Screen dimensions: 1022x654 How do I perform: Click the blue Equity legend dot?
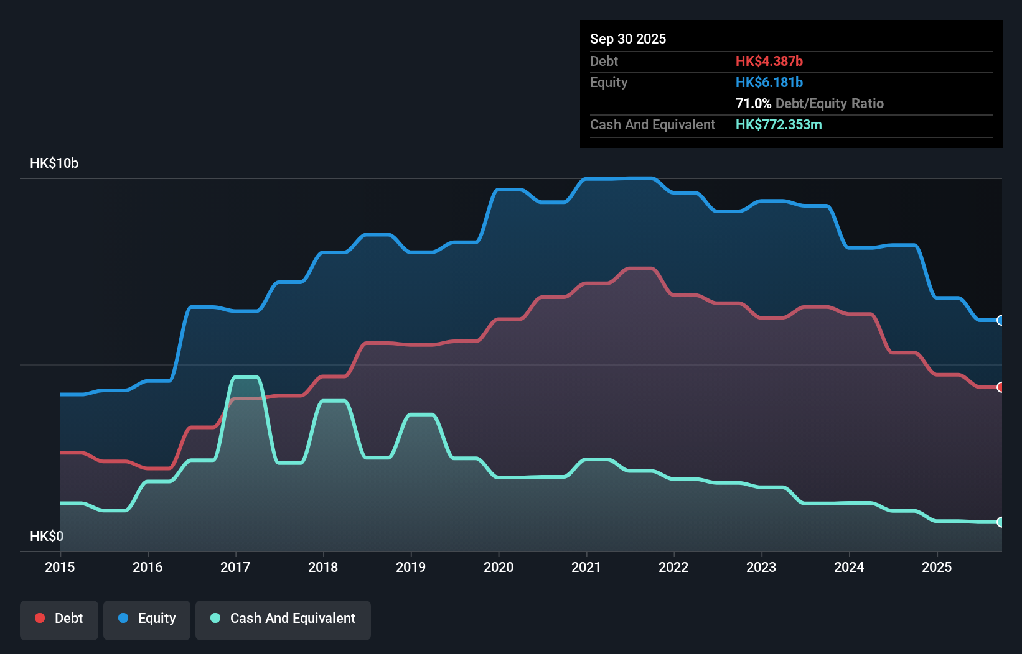click(123, 619)
